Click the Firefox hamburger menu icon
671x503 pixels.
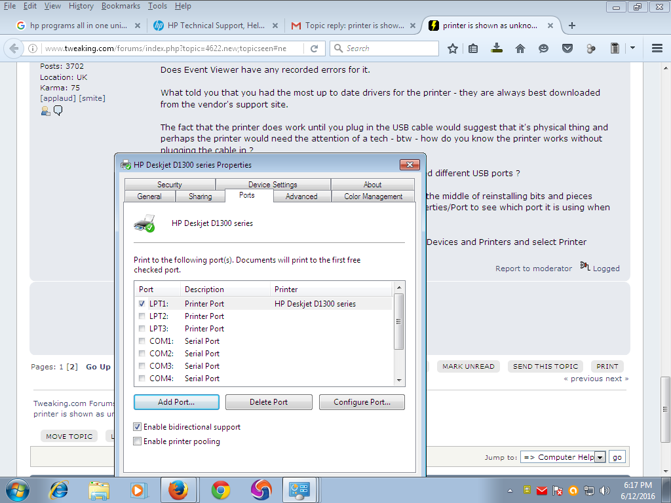(657, 48)
